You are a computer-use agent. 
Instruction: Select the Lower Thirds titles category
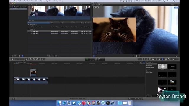click(149, 73)
